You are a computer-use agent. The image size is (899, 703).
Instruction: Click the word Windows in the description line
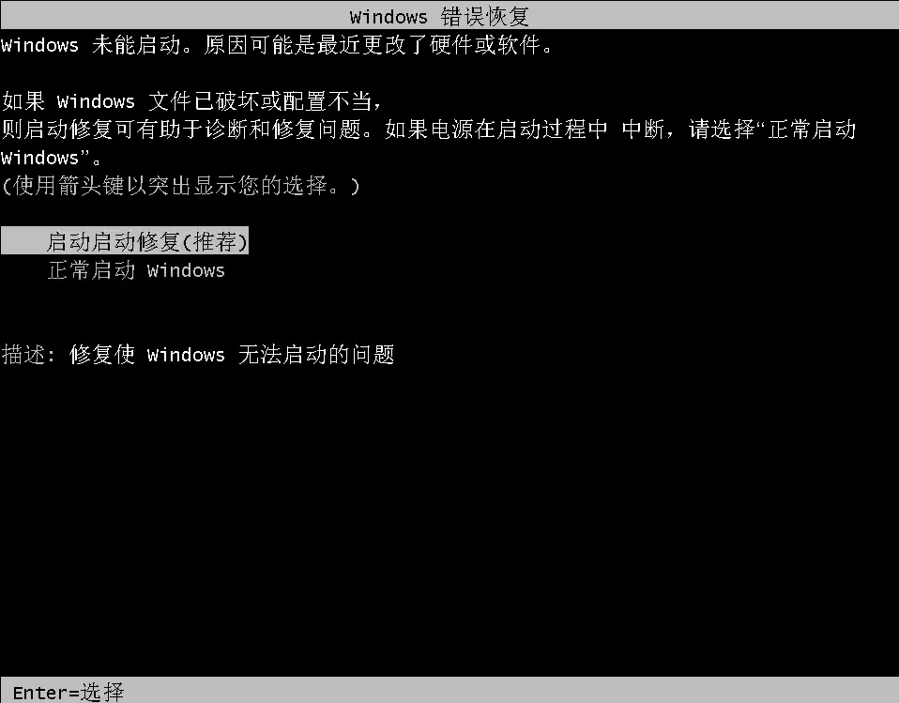click(x=186, y=355)
